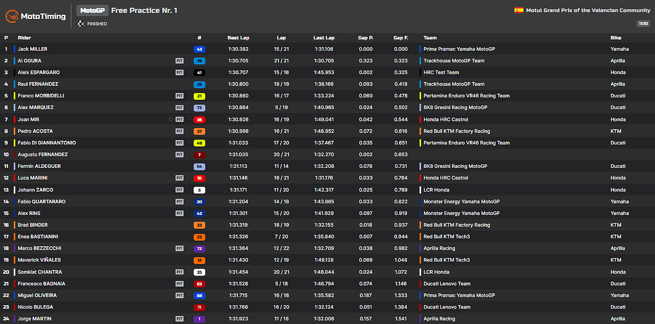Open sorting on the Gap F. column

(x=401, y=37)
